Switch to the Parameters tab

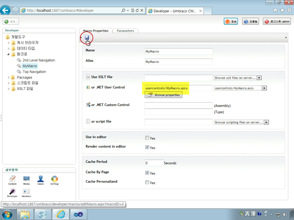pos(125,31)
